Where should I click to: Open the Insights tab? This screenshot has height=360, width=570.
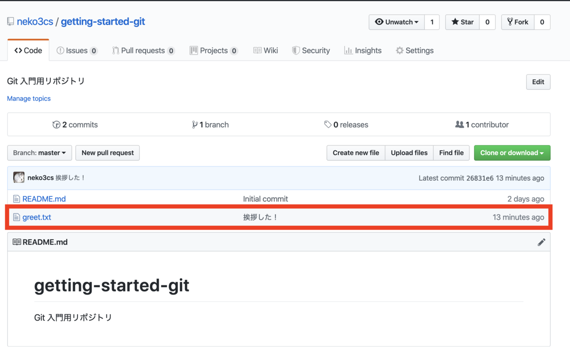[x=363, y=50]
